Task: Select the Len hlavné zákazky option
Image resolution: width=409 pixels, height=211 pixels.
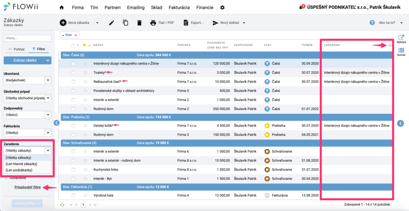Action: [28, 164]
